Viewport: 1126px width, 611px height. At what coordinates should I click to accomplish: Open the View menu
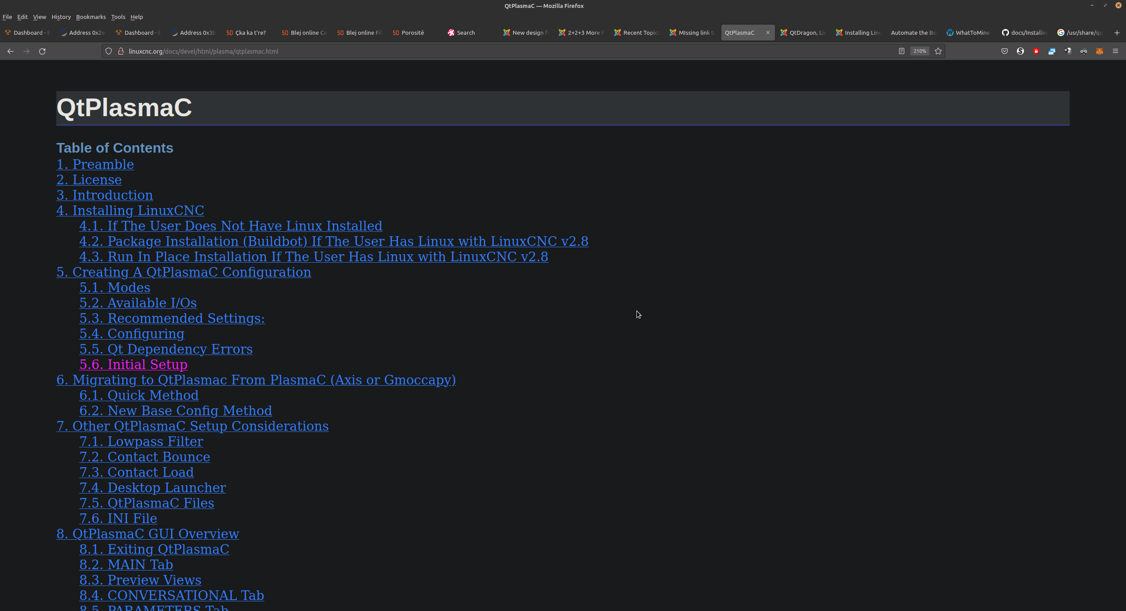click(40, 17)
